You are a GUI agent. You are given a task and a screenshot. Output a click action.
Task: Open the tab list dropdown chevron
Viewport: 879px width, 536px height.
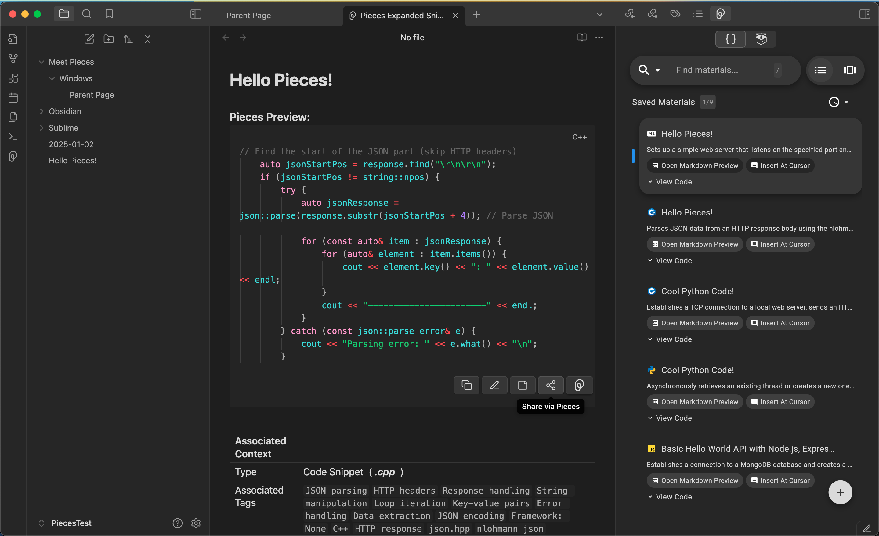tap(600, 15)
